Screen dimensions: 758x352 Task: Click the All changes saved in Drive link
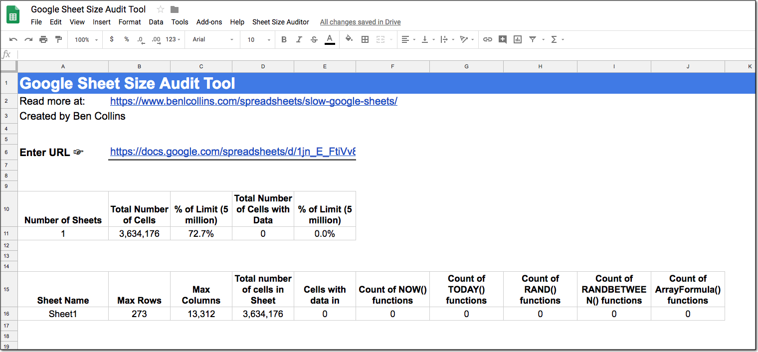click(361, 22)
